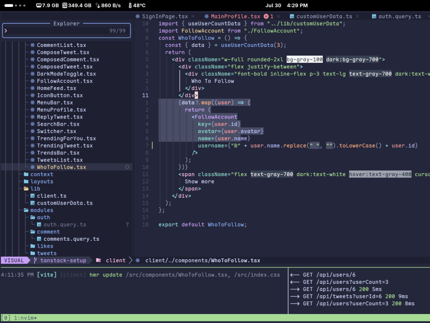This screenshot has height=323, width=430.
Task: Click 'const WhoToFollow = () => {' line
Action: click(203, 38)
